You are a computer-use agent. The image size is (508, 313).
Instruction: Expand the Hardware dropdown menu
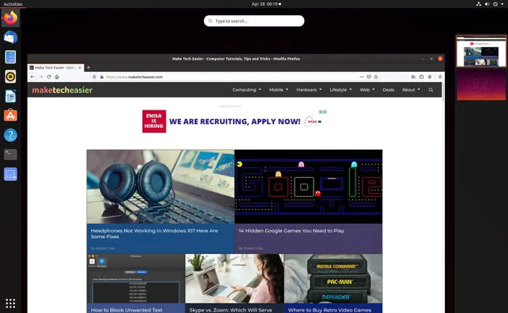pos(308,90)
